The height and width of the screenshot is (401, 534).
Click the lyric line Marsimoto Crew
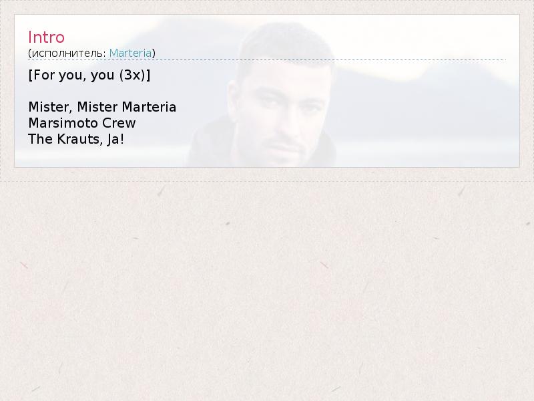[x=82, y=123]
